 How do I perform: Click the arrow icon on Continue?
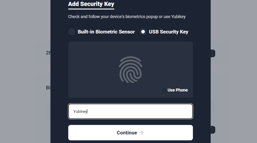point(142,133)
